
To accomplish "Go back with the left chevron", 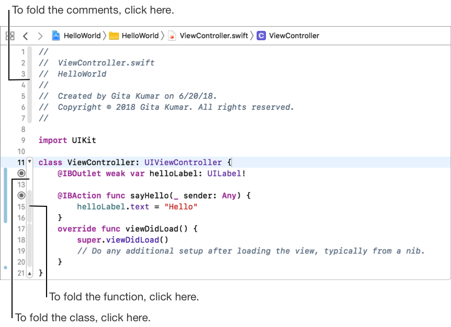I will [25, 36].
